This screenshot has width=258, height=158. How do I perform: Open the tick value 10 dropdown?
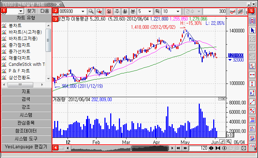point(178,12)
